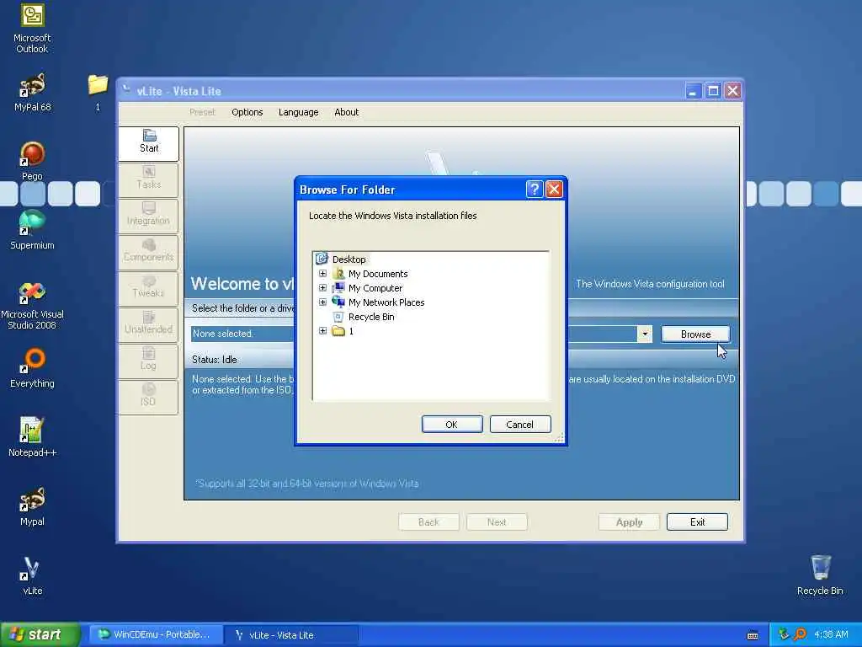Select the vLite desktop shortcut

click(x=32, y=576)
